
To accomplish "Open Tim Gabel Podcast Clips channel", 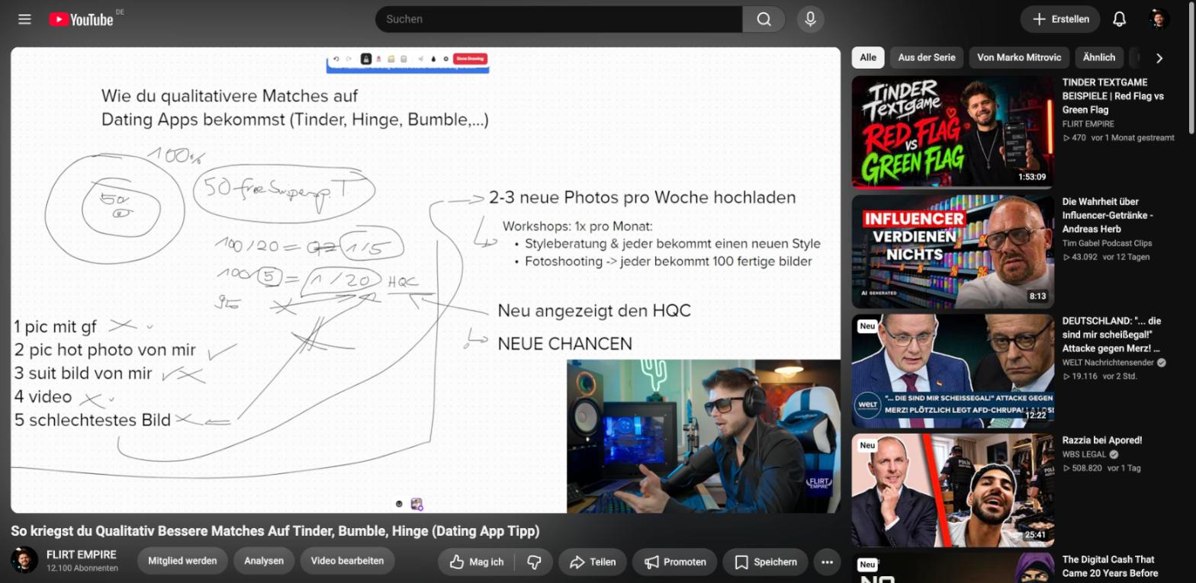I will 1107,243.
